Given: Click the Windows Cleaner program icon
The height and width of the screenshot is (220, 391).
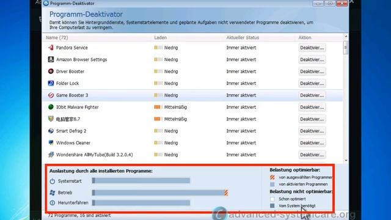Looking at the screenshot, I should coord(51,142).
